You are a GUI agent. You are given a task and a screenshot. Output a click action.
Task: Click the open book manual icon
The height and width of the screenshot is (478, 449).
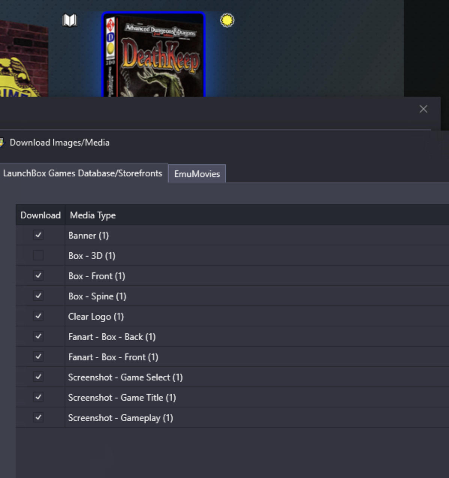(69, 20)
